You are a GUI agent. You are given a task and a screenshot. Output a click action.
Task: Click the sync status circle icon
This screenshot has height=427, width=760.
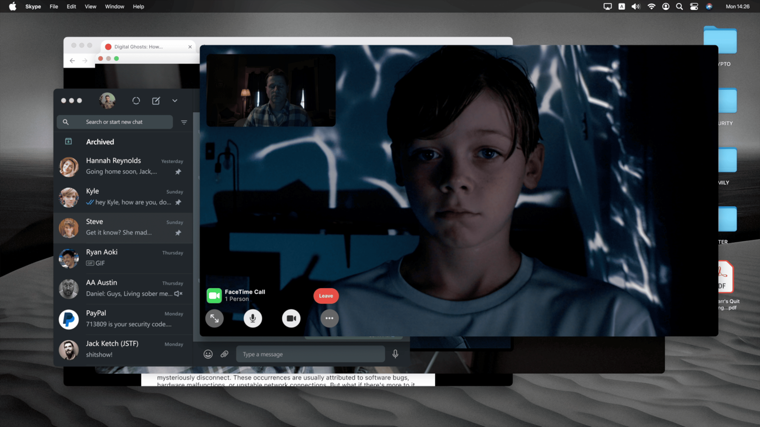[x=136, y=101]
